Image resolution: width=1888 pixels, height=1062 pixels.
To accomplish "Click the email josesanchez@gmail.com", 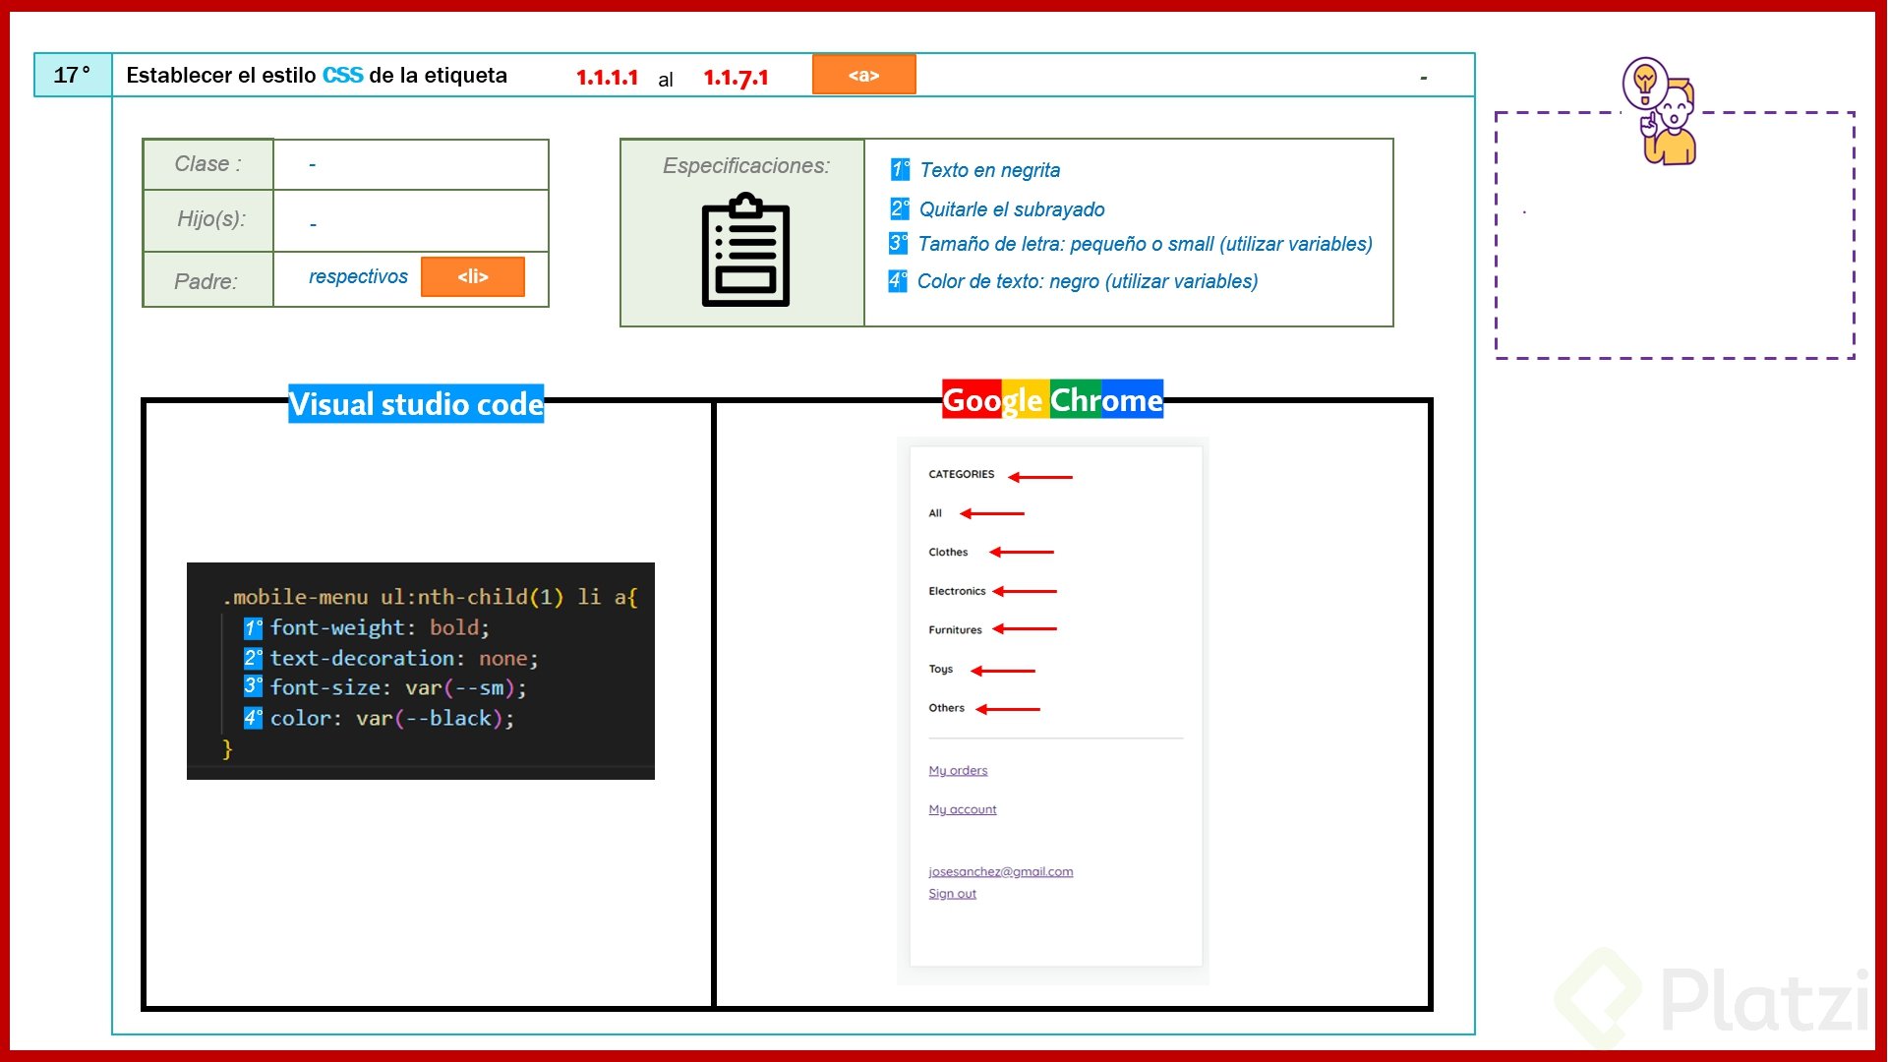I will click(x=1001, y=871).
